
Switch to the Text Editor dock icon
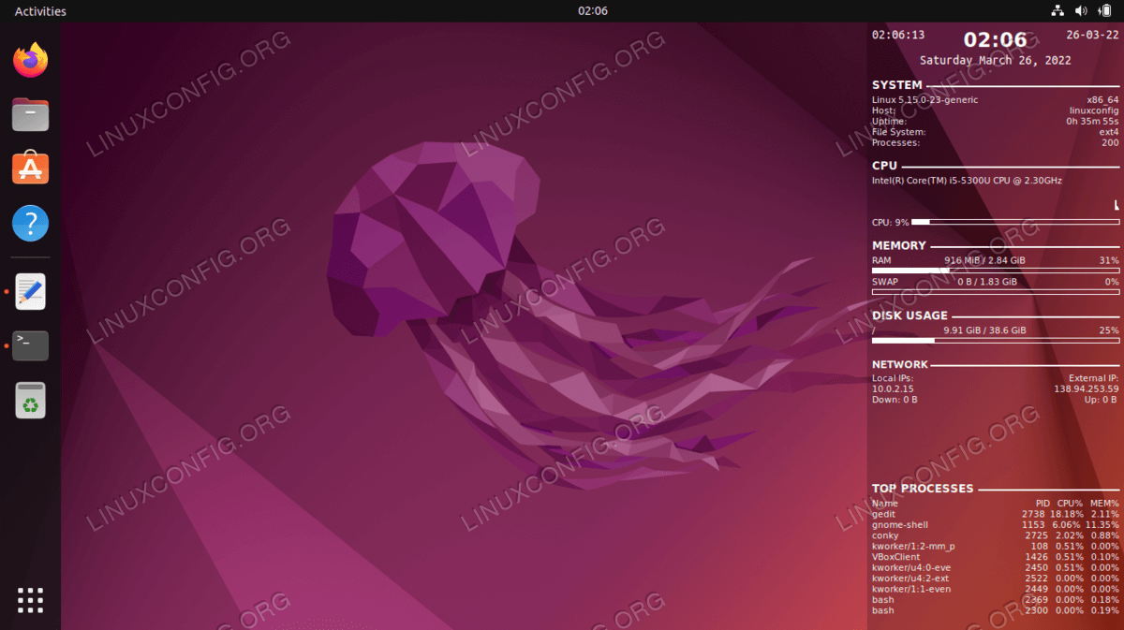[31, 292]
